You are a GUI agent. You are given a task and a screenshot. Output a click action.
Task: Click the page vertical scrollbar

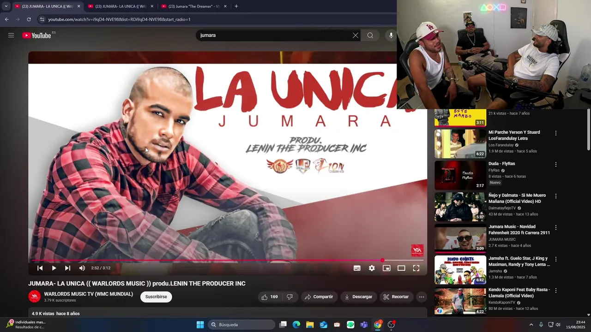588,129
